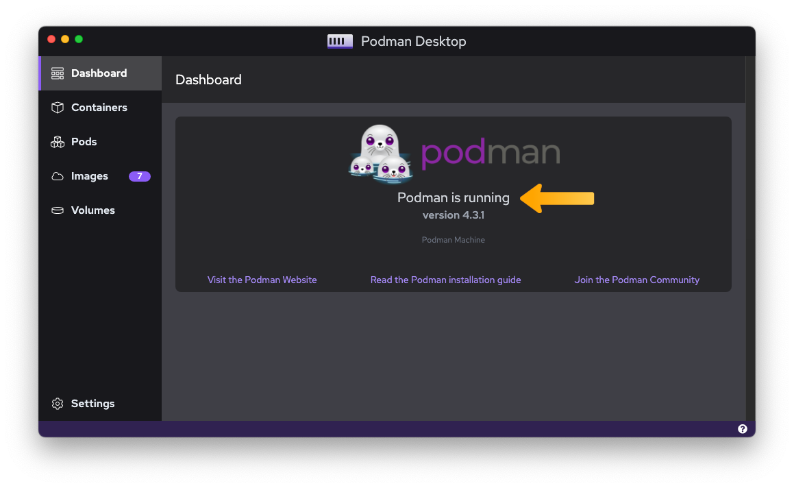Click the Images cloud icon
The width and height of the screenshot is (794, 488).
coord(58,176)
